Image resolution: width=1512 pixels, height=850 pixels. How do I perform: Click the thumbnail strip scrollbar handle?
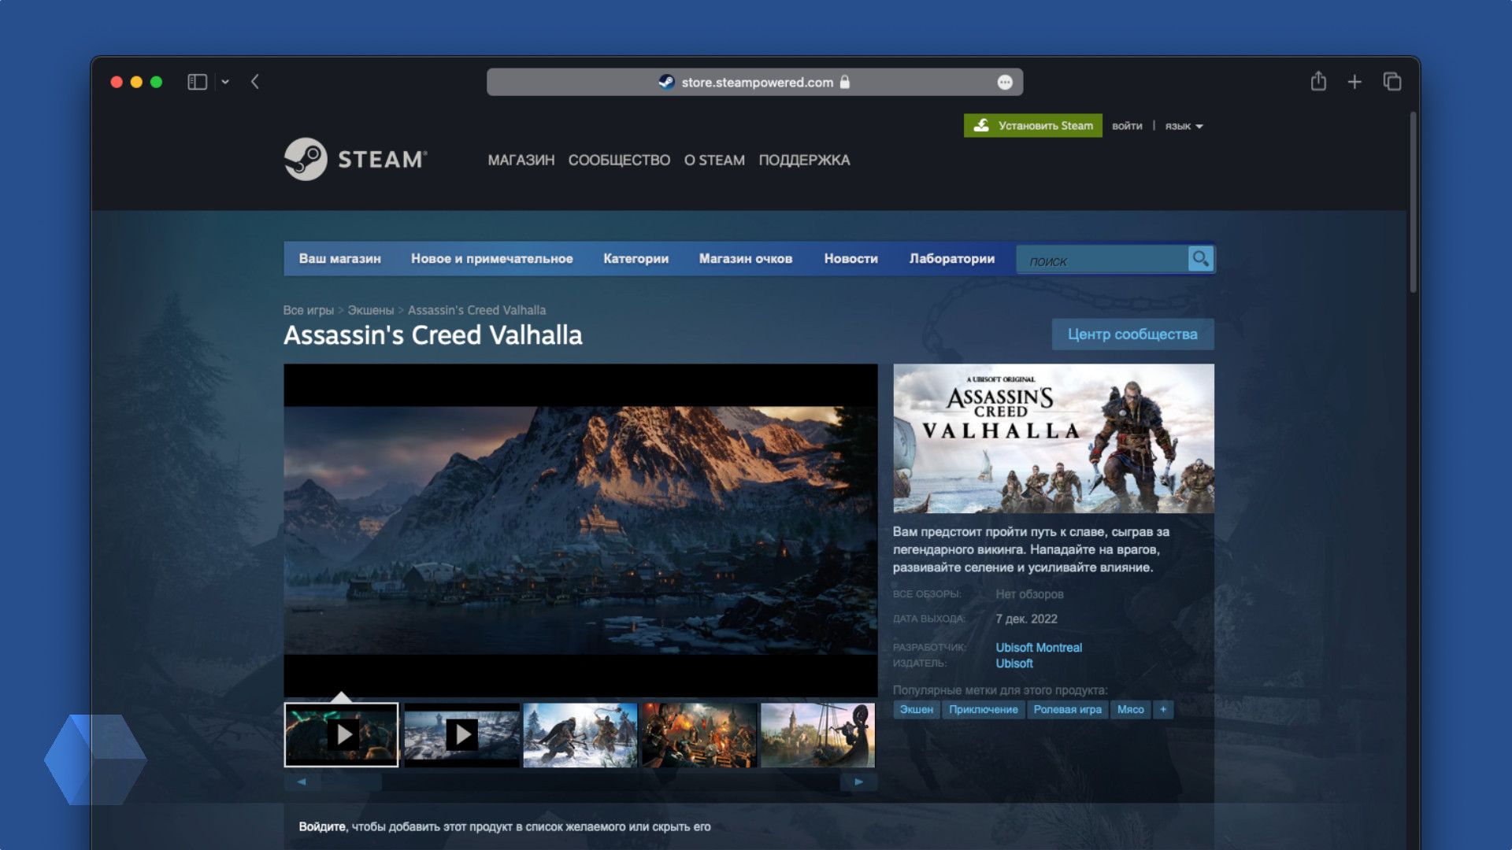point(351,782)
